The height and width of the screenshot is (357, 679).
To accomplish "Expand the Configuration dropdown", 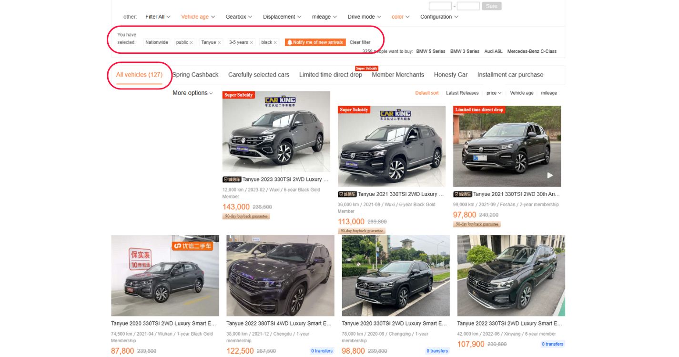I will pos(439,17).
